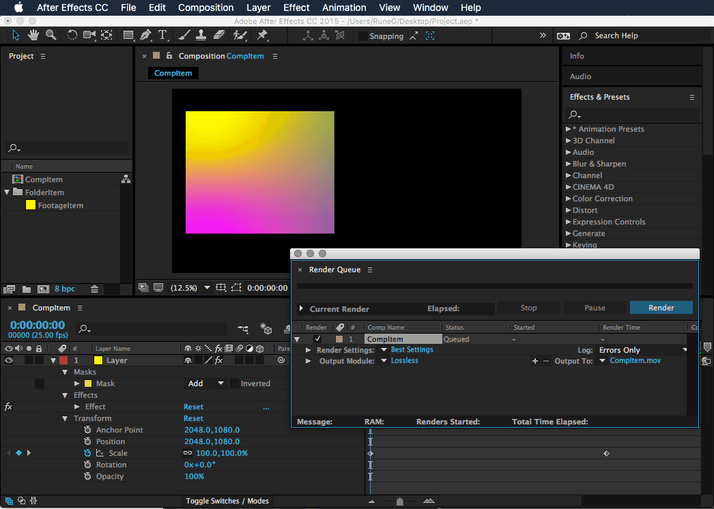Toggle the Effect fx switch

(8, 407)
